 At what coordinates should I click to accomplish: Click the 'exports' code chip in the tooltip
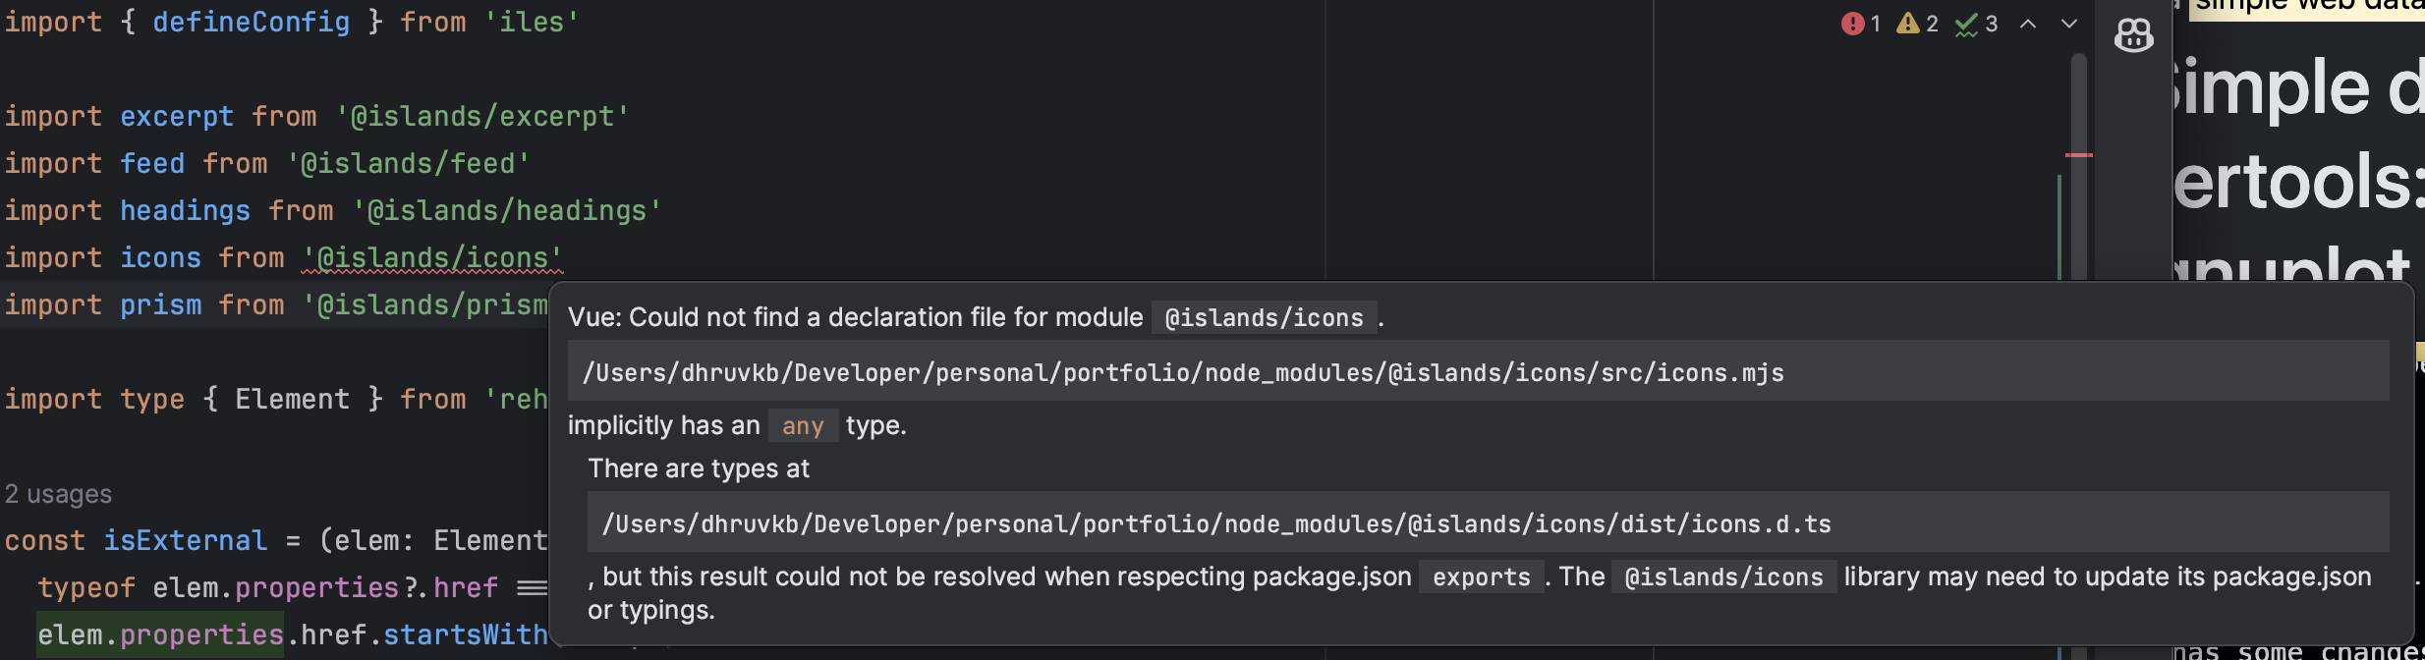pyautogui.click(x=1479, y=577)
